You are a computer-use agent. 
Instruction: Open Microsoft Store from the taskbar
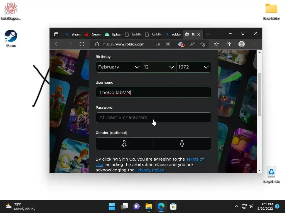tap(173, 206)
